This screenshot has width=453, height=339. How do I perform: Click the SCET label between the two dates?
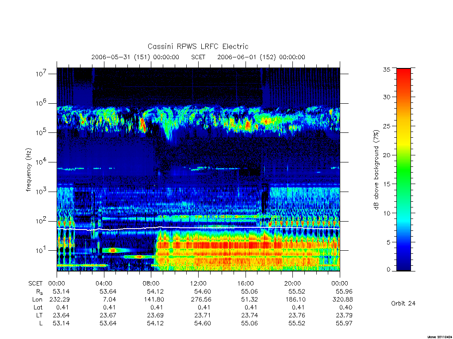[x=198, y=57]
